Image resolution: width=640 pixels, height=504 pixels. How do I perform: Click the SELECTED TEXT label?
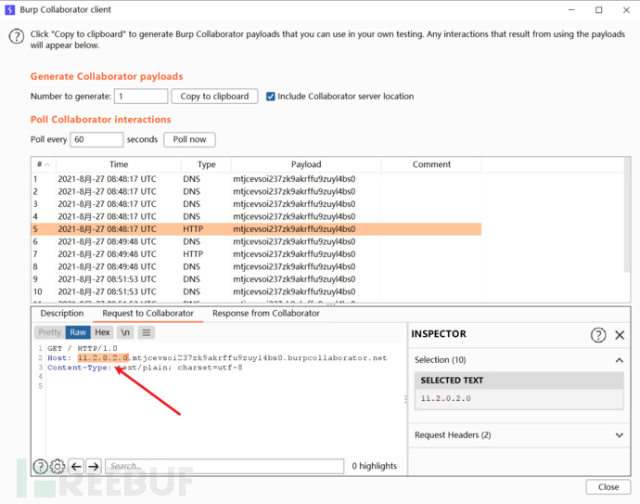(452, 381)
